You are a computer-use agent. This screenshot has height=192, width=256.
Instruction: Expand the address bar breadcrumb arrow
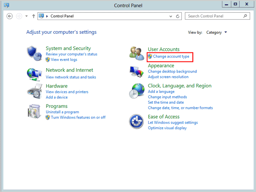click(47, 16)
